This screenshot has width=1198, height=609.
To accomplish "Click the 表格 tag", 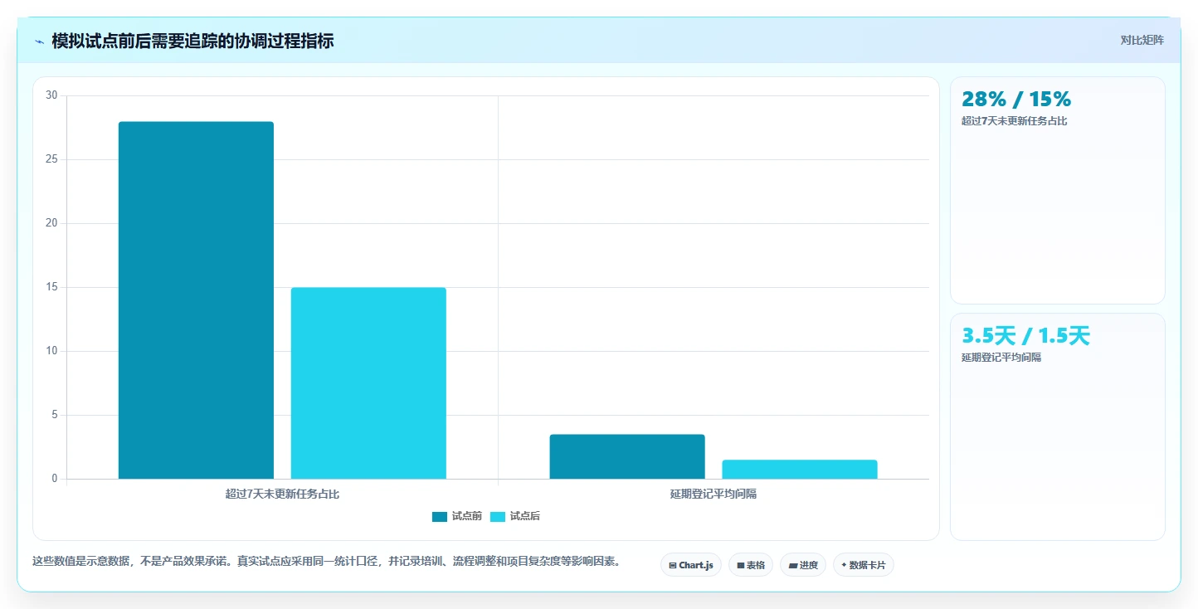I will tap(751, 565).
